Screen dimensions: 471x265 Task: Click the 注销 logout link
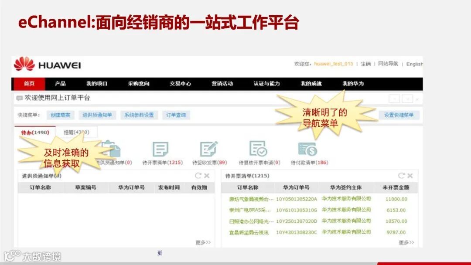(x=365, y=64)
